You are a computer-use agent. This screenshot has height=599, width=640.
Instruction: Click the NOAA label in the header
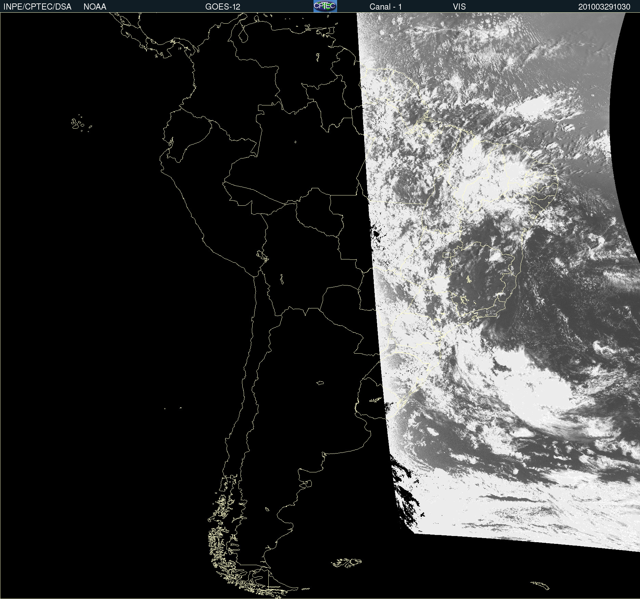coord(95,7)
